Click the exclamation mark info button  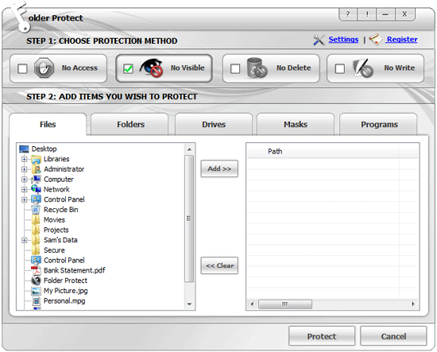tap(367, 14)
